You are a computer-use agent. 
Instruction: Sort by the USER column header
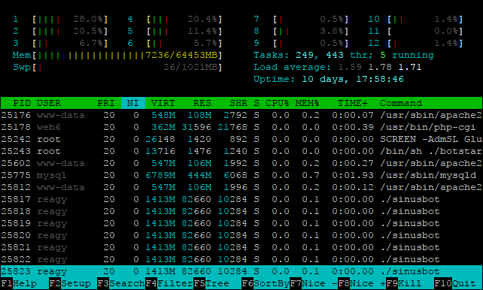pos(49,103)
